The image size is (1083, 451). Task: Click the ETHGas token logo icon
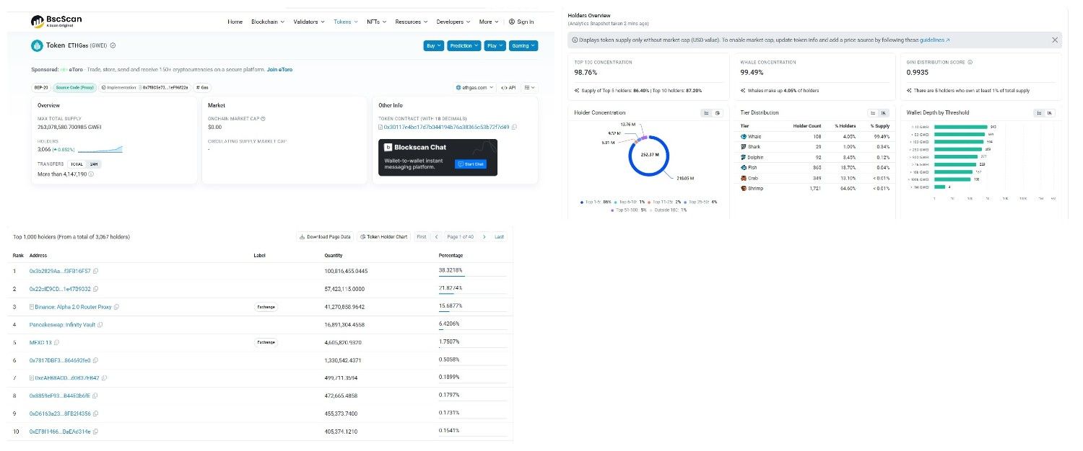(x=38, y=45)
